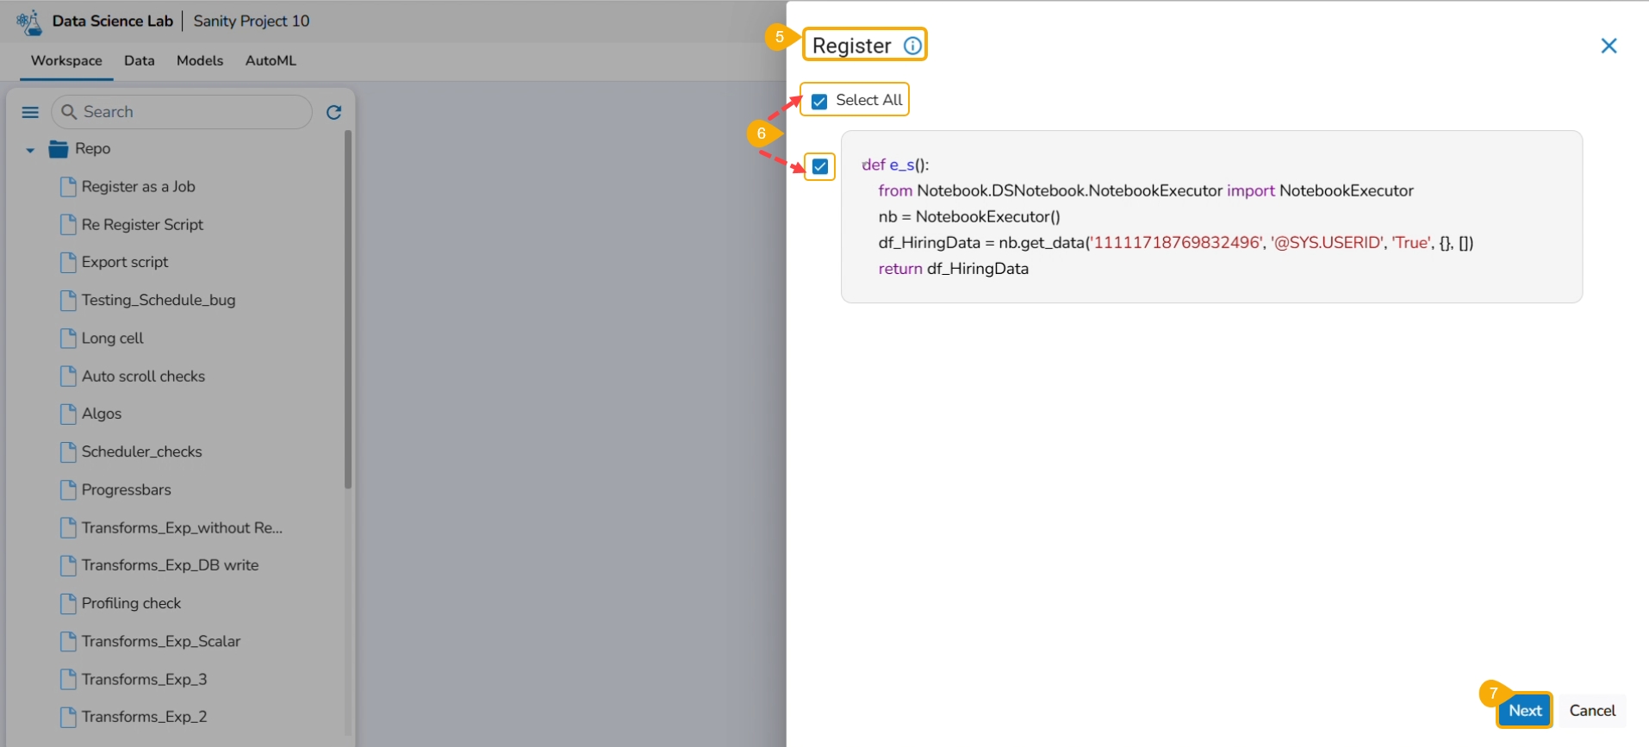Click the Cancel button
Image resolution: width=1649 pixels, height=747 pixels.
(1592, 711)
